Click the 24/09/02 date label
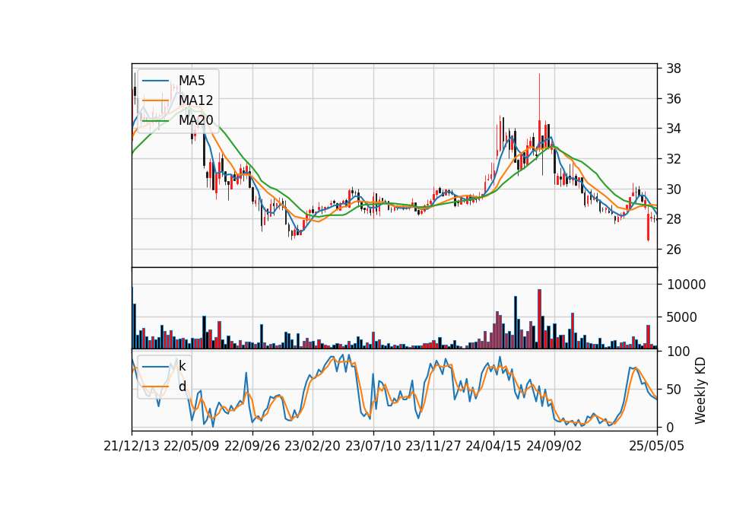This screenshot has height=525, width=730. (554, 446)
